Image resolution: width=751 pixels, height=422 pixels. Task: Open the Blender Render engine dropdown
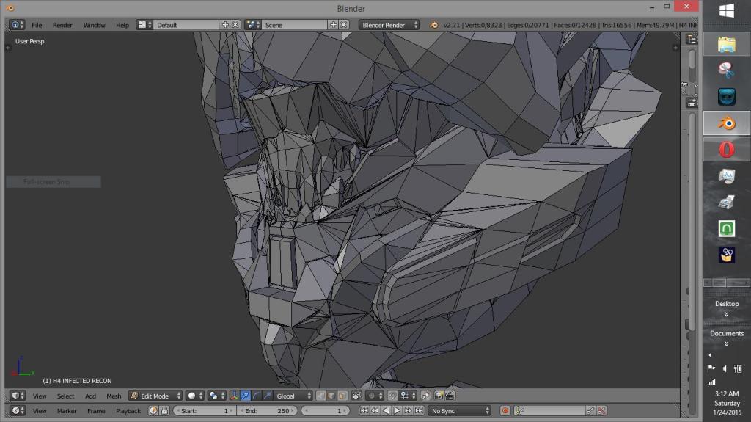389,25
